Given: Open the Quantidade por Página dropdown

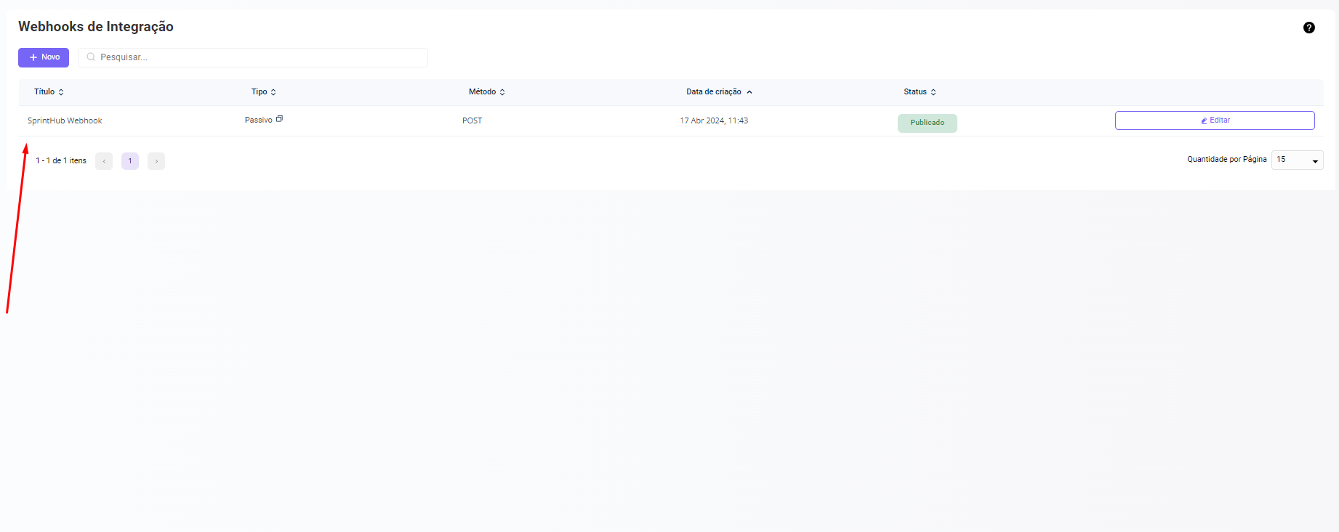Looking at the screenshot, I should (x=1297, y=160).
